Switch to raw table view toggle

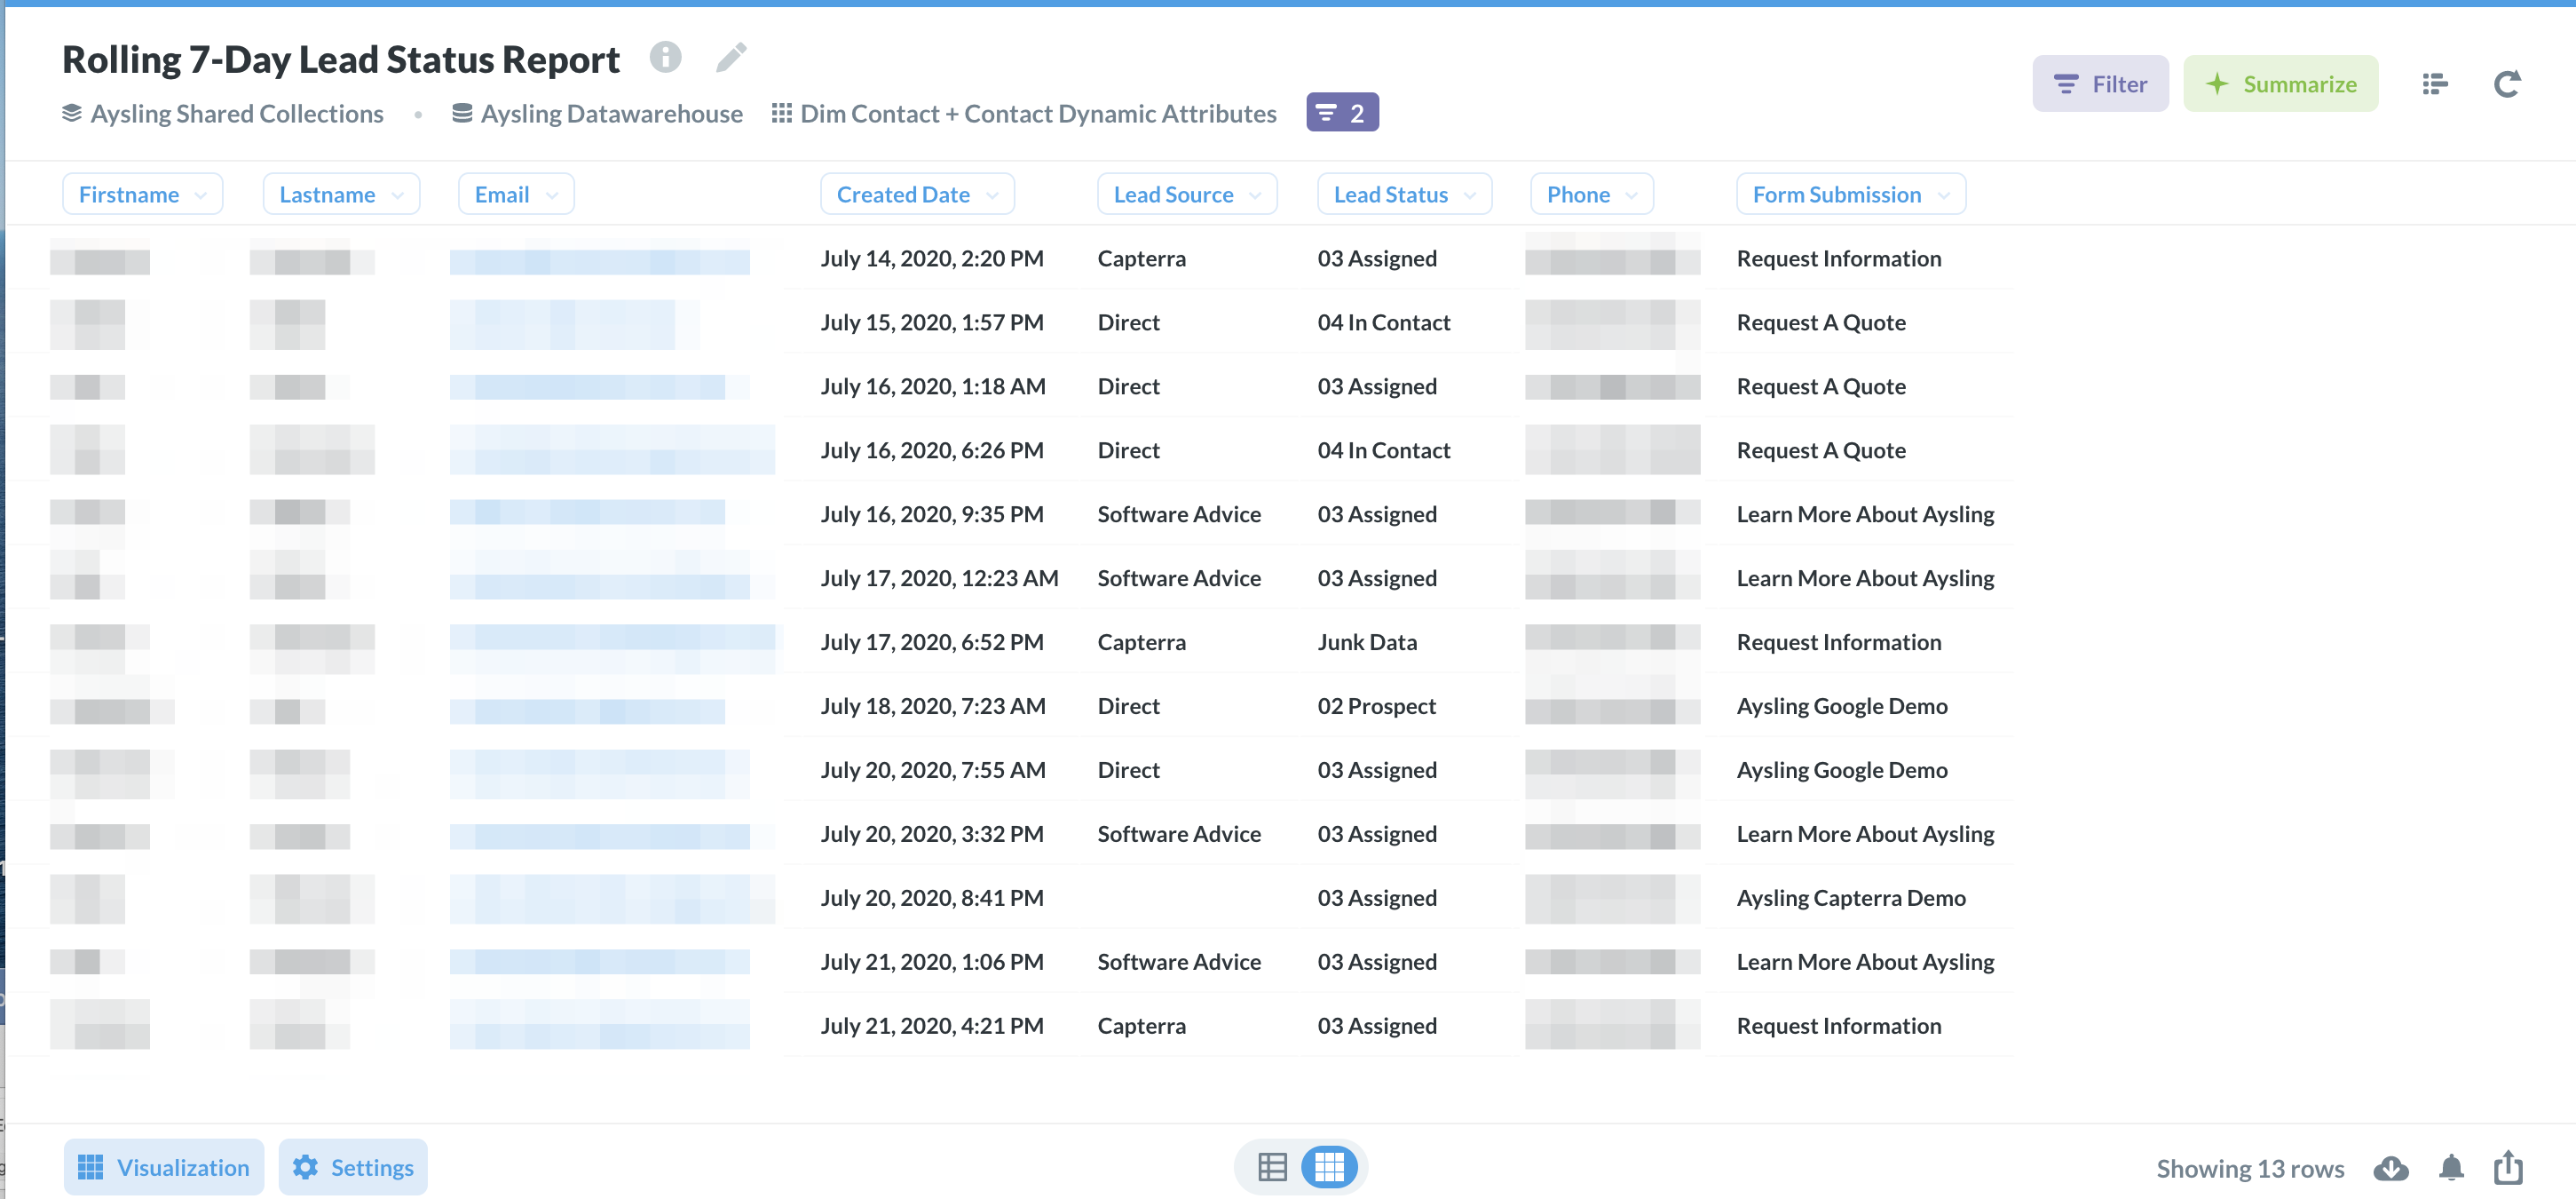click(1272, 1167)
